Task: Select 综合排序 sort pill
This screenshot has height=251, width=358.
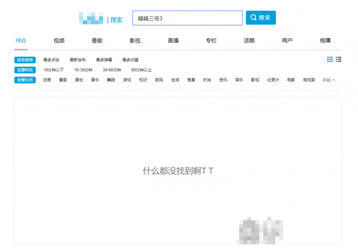Action: click(x=25, y=60)
